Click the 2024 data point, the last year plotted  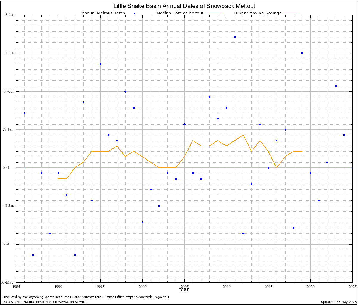point(344,135)
